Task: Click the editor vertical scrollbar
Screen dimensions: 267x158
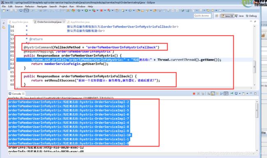Action: [255, 66]
